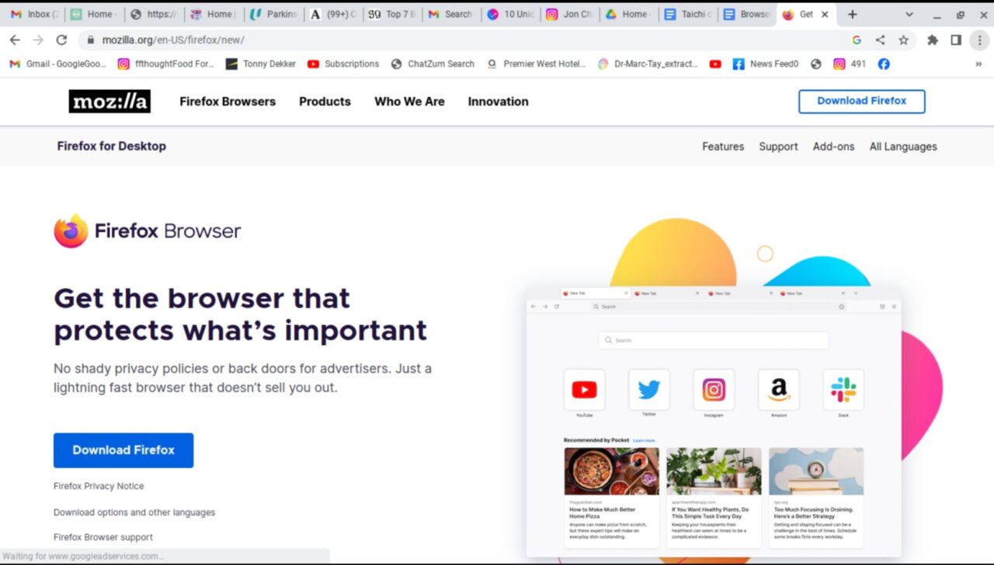The height and width of the screenshot is (565, 994).
Task: Open Download options and other languages link
Action: (134, 512)
